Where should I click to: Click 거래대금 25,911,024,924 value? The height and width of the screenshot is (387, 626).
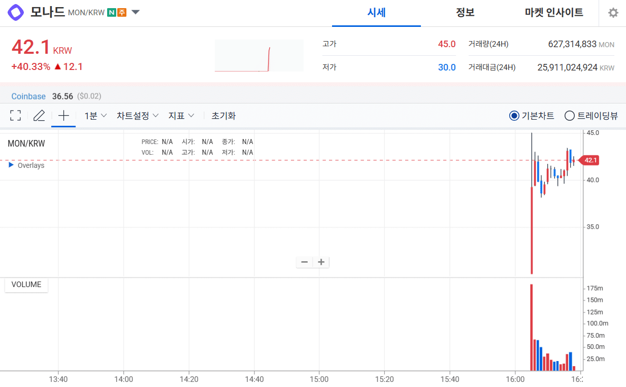click(x=568, y=67)
